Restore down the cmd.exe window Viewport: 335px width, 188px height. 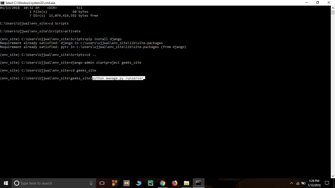pyautogui.click(x=318, y=3)
